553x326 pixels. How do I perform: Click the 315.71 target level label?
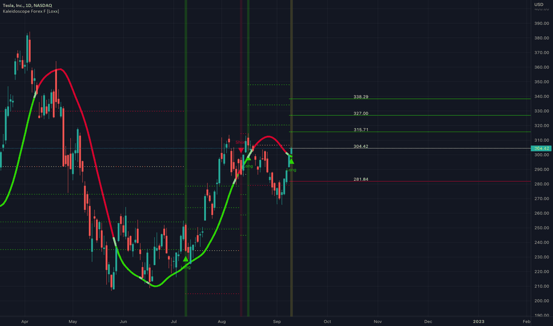tap(361, 130)
